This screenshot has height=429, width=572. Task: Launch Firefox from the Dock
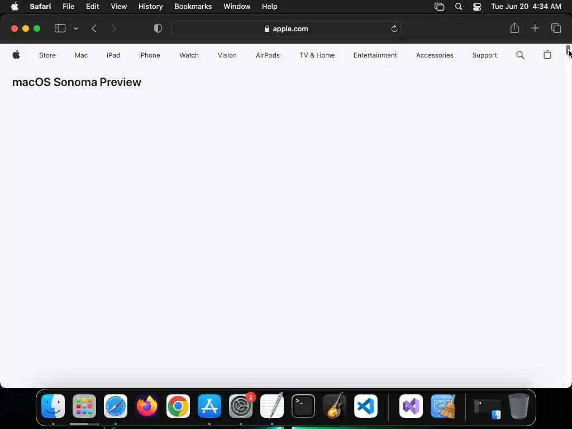click(147, 406)
